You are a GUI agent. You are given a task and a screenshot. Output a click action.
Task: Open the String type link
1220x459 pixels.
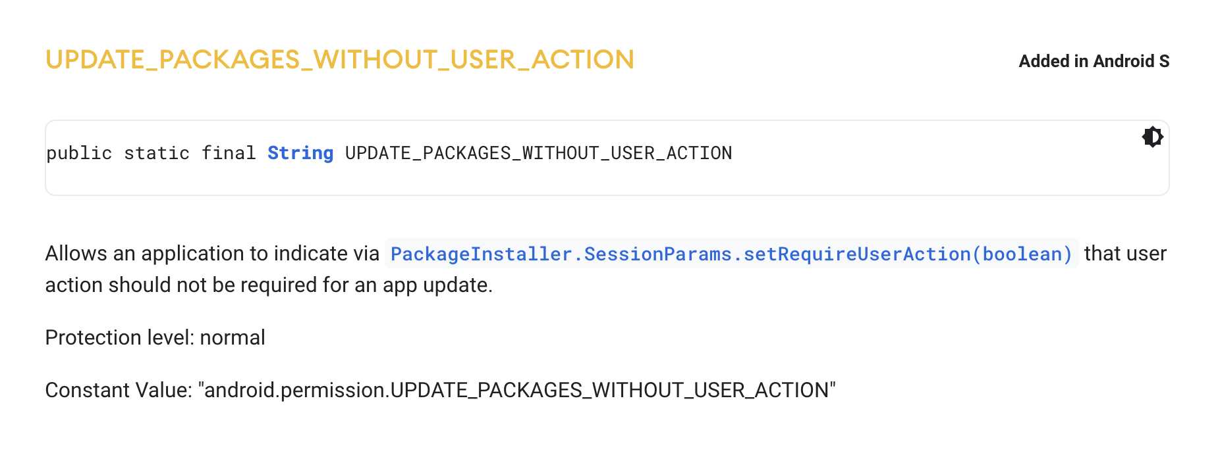pyautogui.click(x=300, y=153)
